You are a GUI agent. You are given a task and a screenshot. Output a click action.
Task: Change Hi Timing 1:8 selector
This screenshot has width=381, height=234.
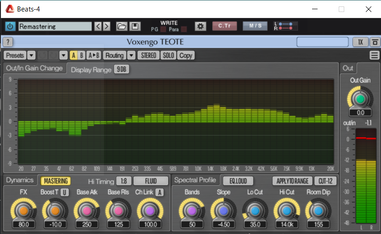coord(124,181)
